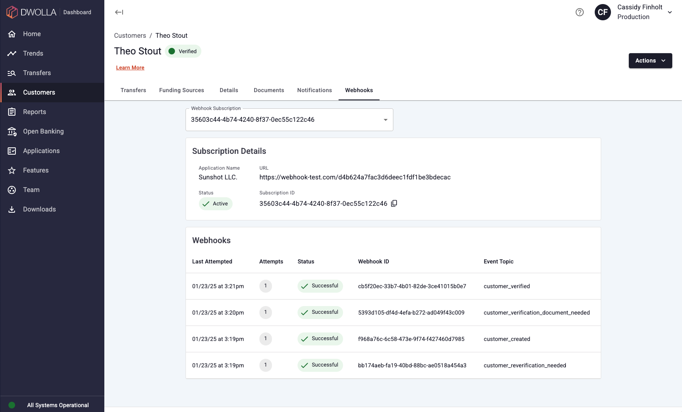Viewport: 682px width, 412px height.
Task: Open the Webhook Subscription dropdown
Action: [289, 120]
